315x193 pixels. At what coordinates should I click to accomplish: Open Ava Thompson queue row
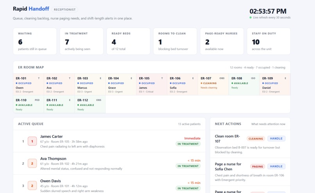[109, 163]
